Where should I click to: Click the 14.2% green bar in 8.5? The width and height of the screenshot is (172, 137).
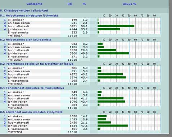pyautogui.click(x=102, y=116)
